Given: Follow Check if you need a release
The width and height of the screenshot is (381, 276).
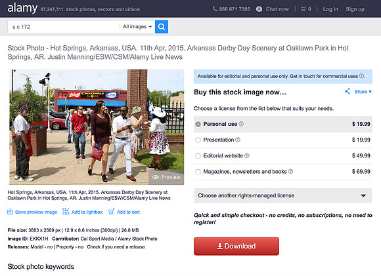Looking at the screenshot, I should coord(116,247).
